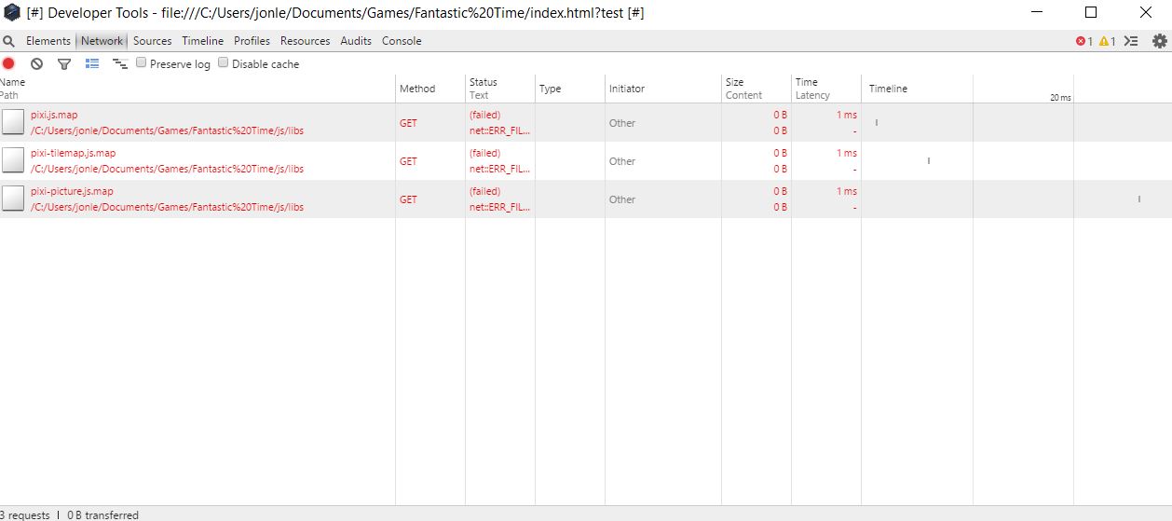
Task: Enable the Preserve log checkbox
Action: 142,62
